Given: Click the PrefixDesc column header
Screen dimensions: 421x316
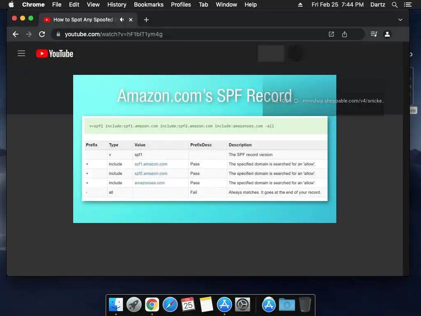Looking at the screenshot, I should [201, 145].
